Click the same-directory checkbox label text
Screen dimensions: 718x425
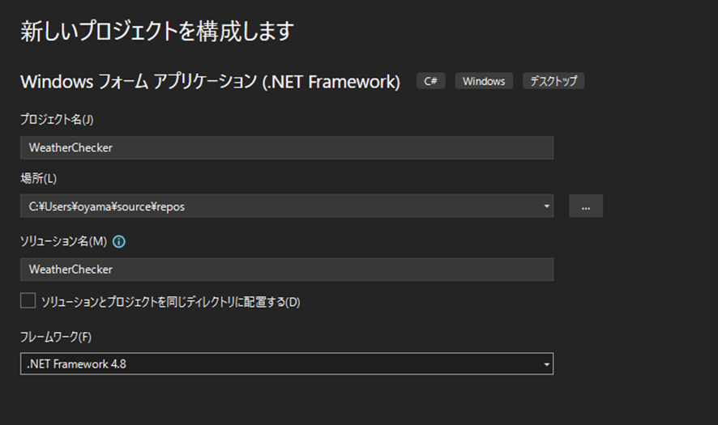point(171,302)
